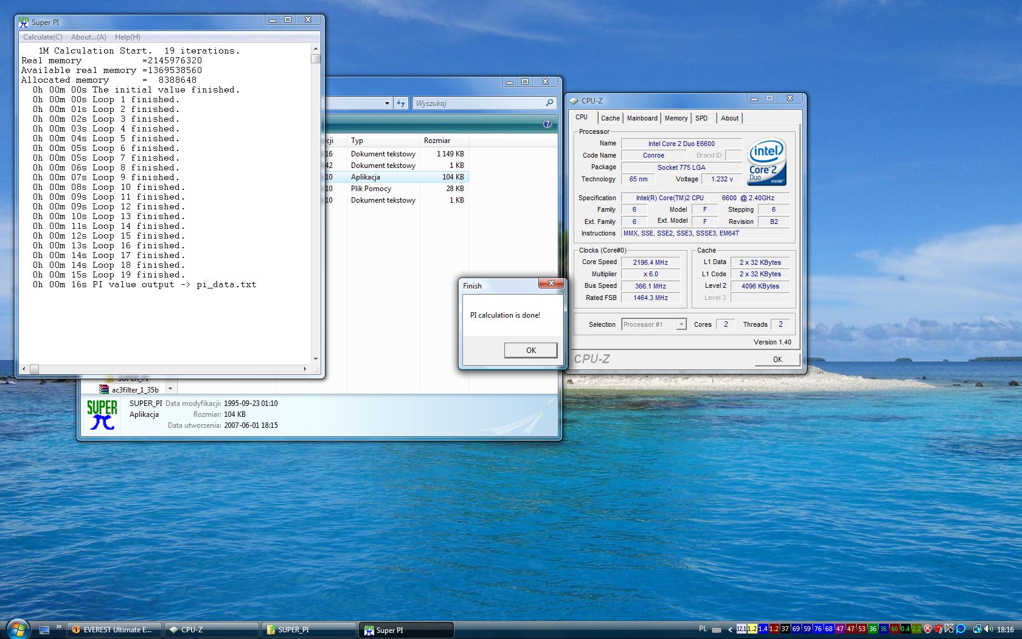
Task: Select the Plik Pomocy file row
Action: [396, 189]
